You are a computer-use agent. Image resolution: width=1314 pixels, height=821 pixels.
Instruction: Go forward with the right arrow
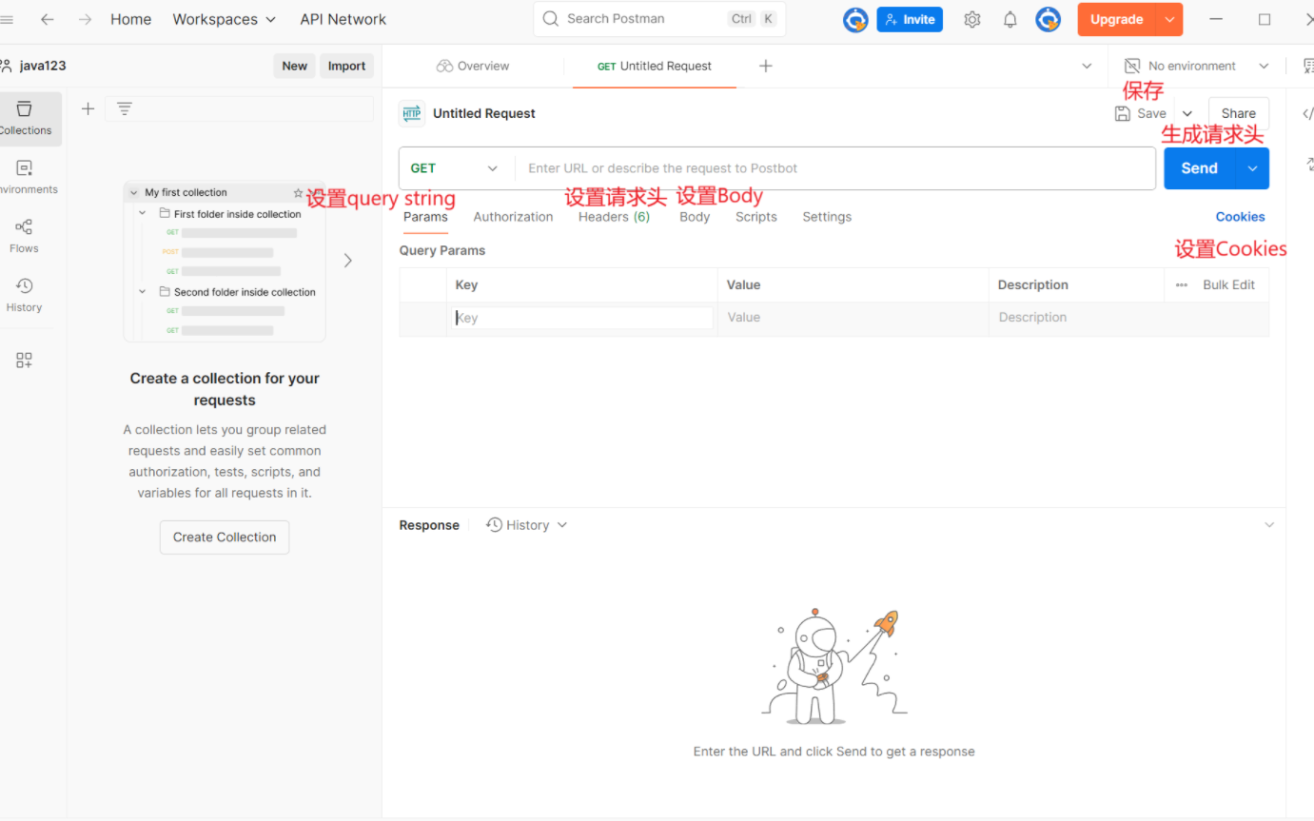click(85, 19)
